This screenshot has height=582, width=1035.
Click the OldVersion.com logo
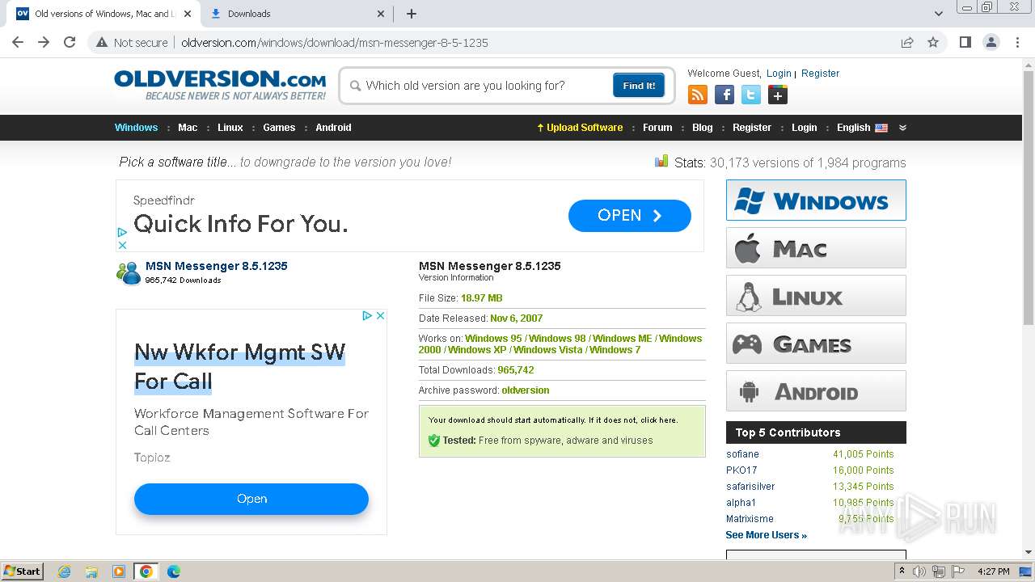pos(220,85)
